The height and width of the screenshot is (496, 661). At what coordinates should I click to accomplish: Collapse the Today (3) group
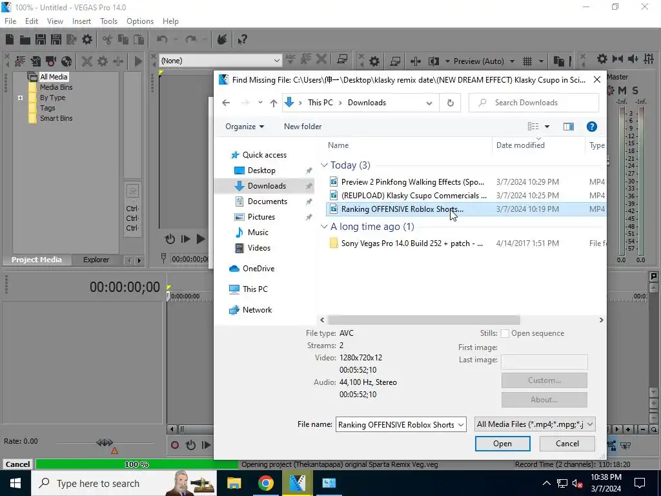click(324, 165)
